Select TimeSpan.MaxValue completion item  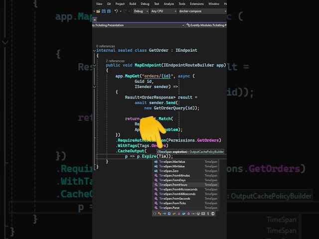(185, 162)
